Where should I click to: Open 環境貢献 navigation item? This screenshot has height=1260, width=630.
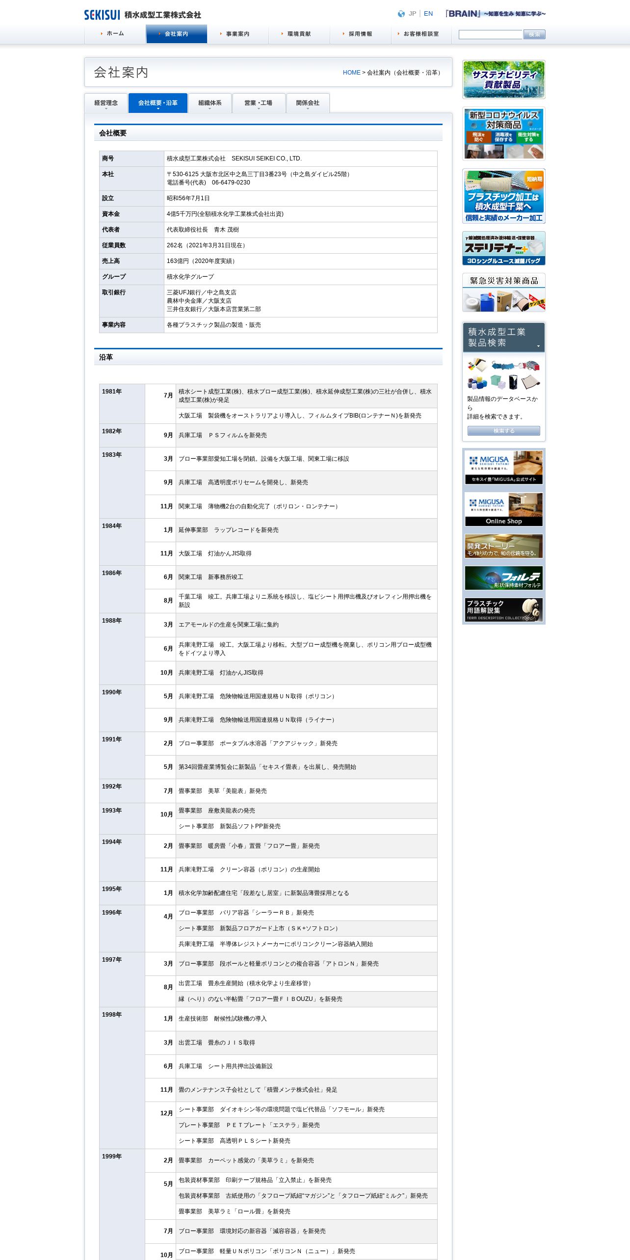pos(299,34)
